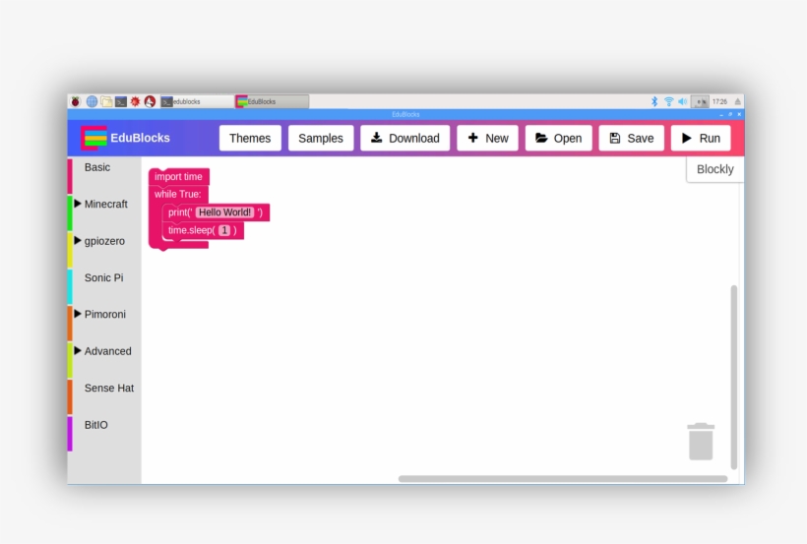Create a New project
The height and width of the screenshot is (544, 807).
487,138
